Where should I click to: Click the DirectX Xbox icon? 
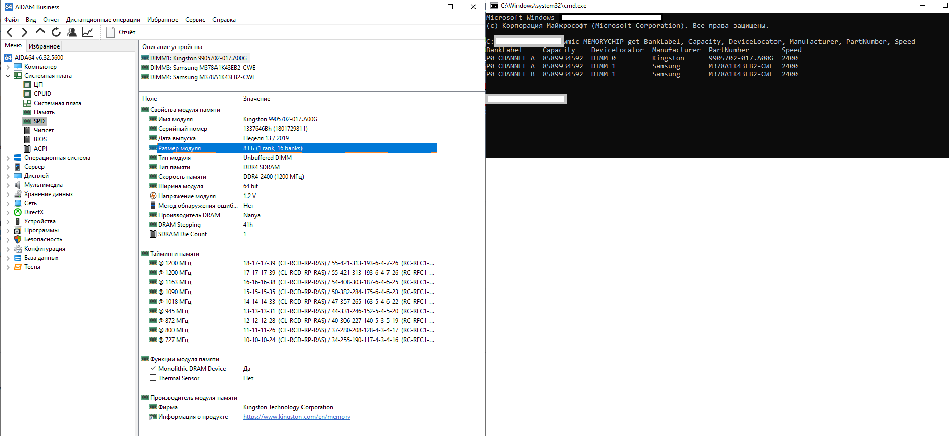click(18, 212)
